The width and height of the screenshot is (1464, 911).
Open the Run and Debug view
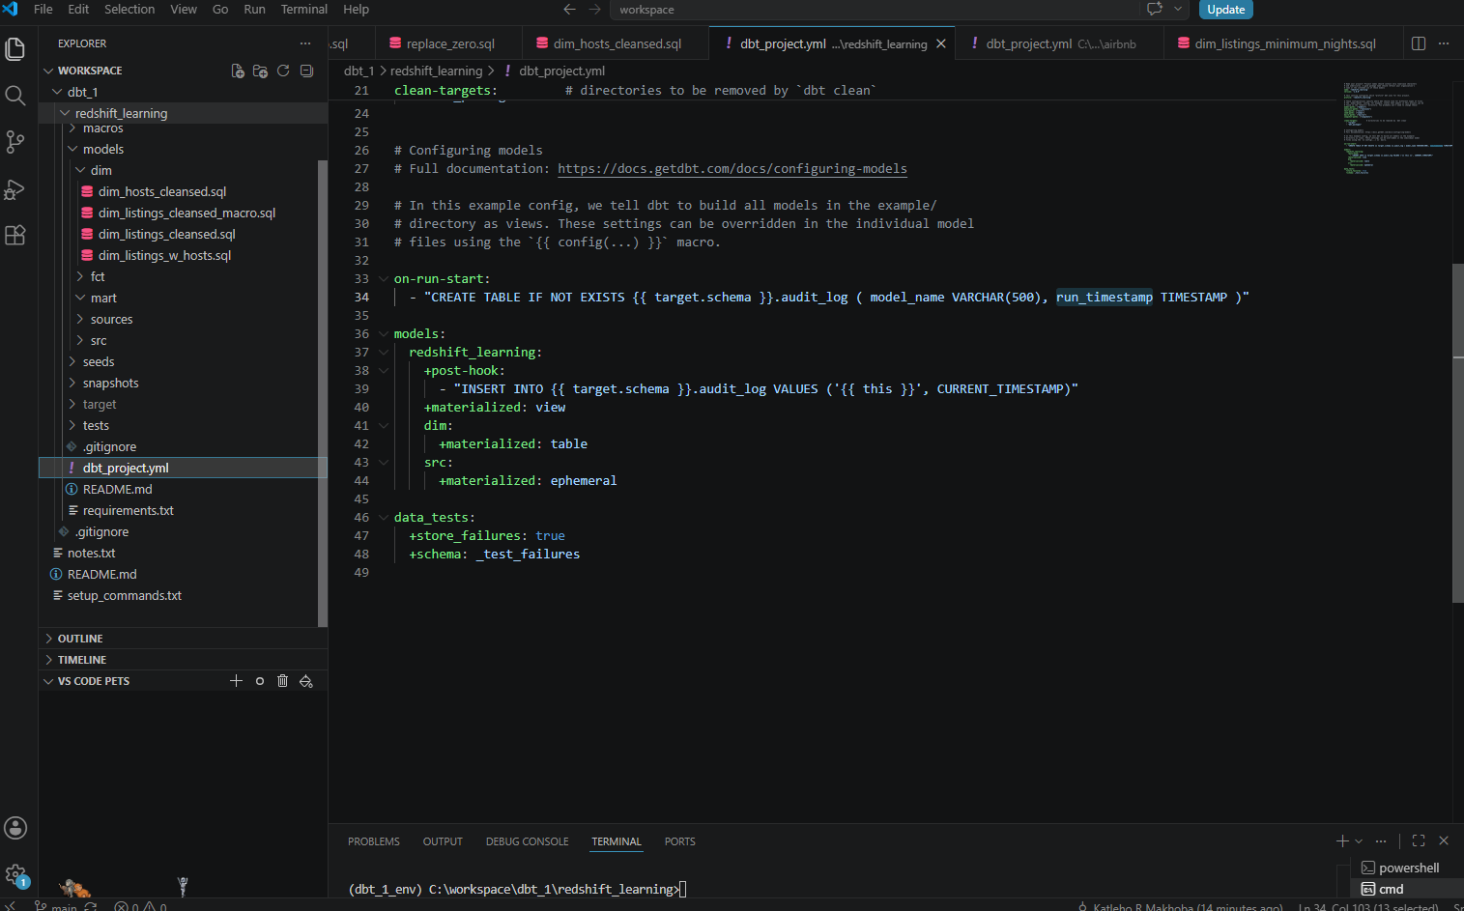coord(15,188)
